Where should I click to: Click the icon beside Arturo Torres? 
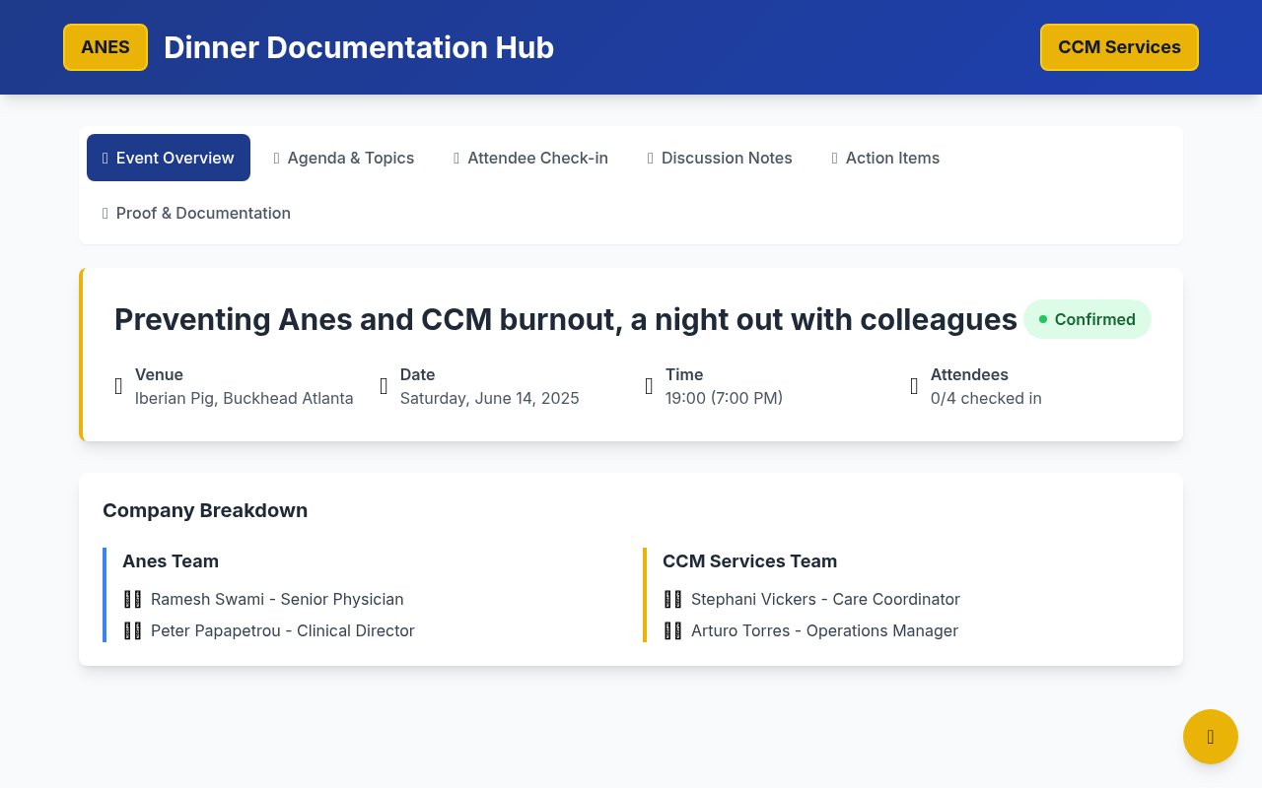pos(672,630)
